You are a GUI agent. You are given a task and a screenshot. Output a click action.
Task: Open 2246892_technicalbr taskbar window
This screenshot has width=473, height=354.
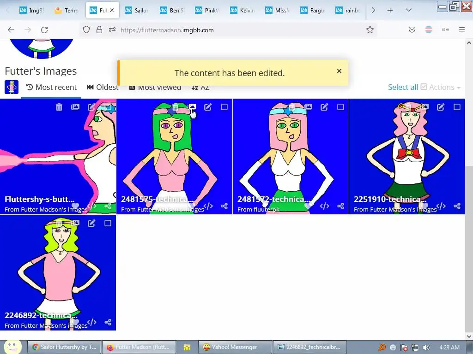(x=309, y=347)
